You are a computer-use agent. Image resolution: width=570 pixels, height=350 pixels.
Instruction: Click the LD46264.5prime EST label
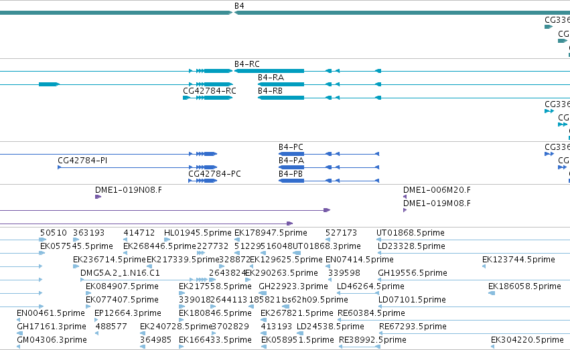(371, 286)
